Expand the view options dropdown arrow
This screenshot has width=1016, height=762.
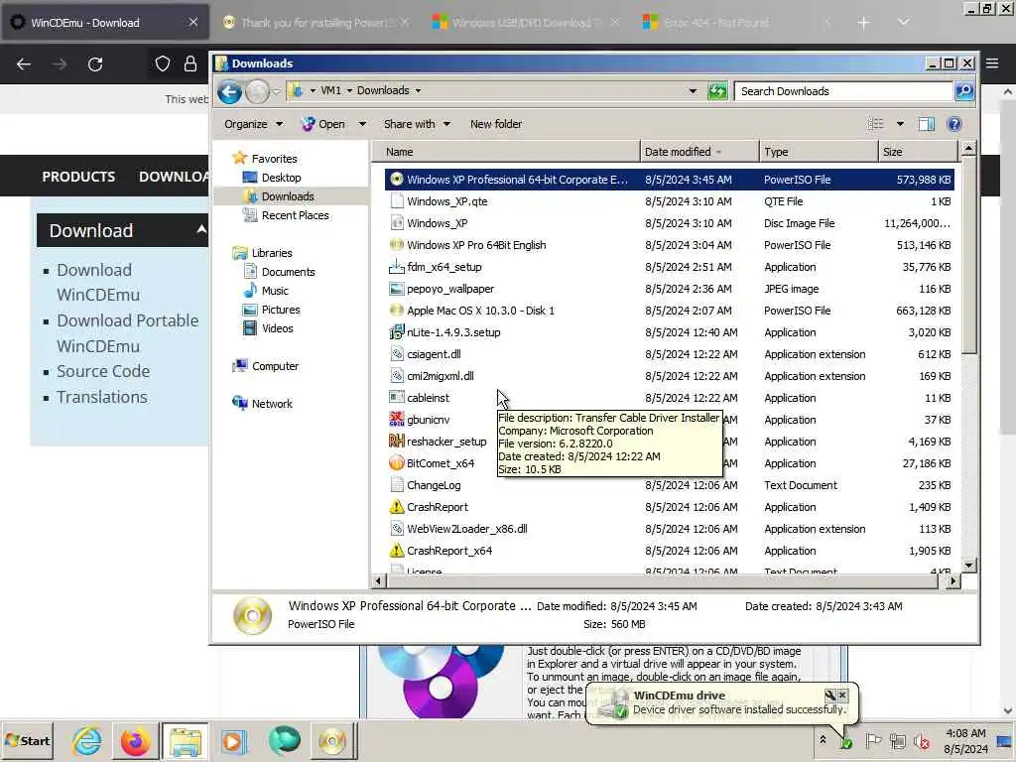coord(900,124)
